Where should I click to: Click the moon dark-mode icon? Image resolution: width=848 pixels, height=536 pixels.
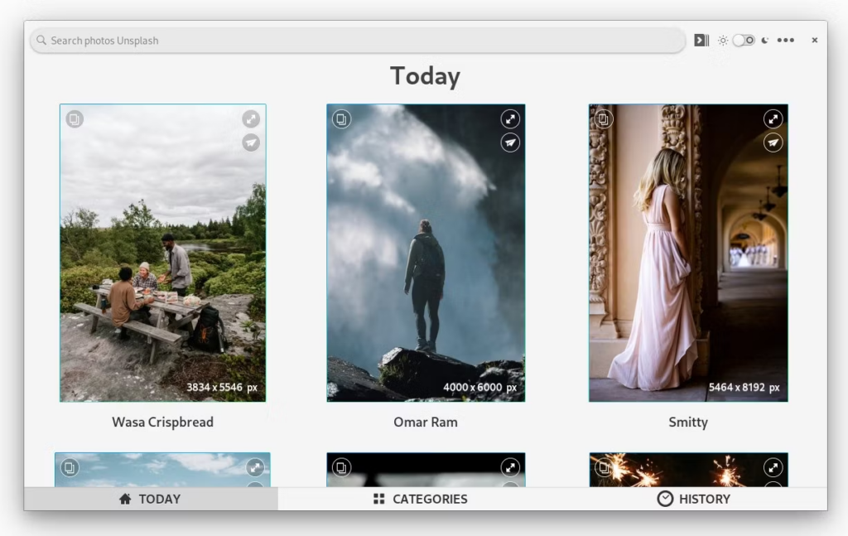tap(764, 40)
